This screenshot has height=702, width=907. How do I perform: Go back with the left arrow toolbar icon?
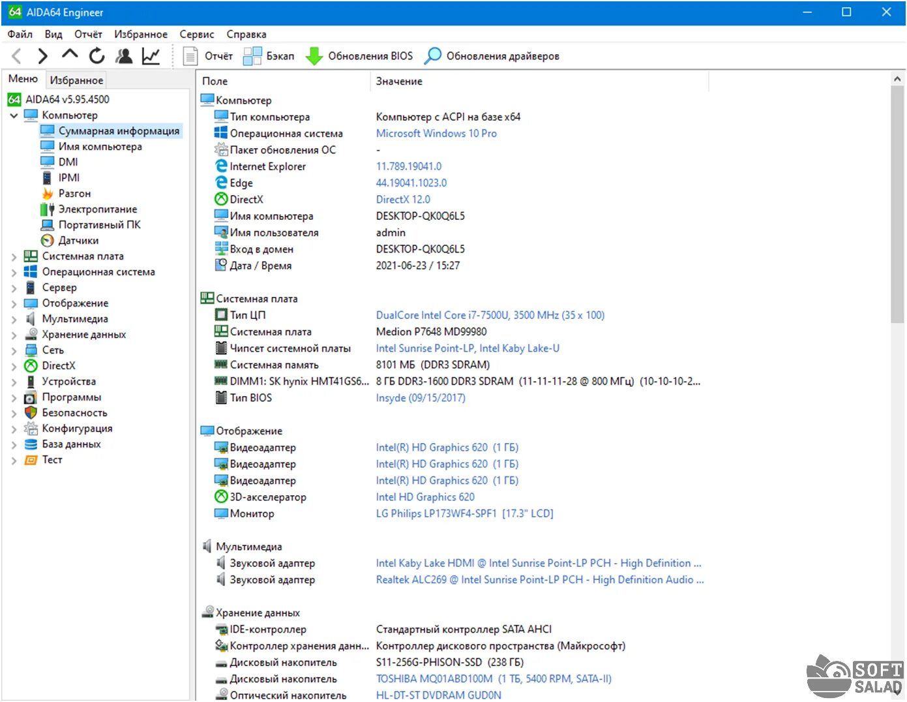[17, 56]
